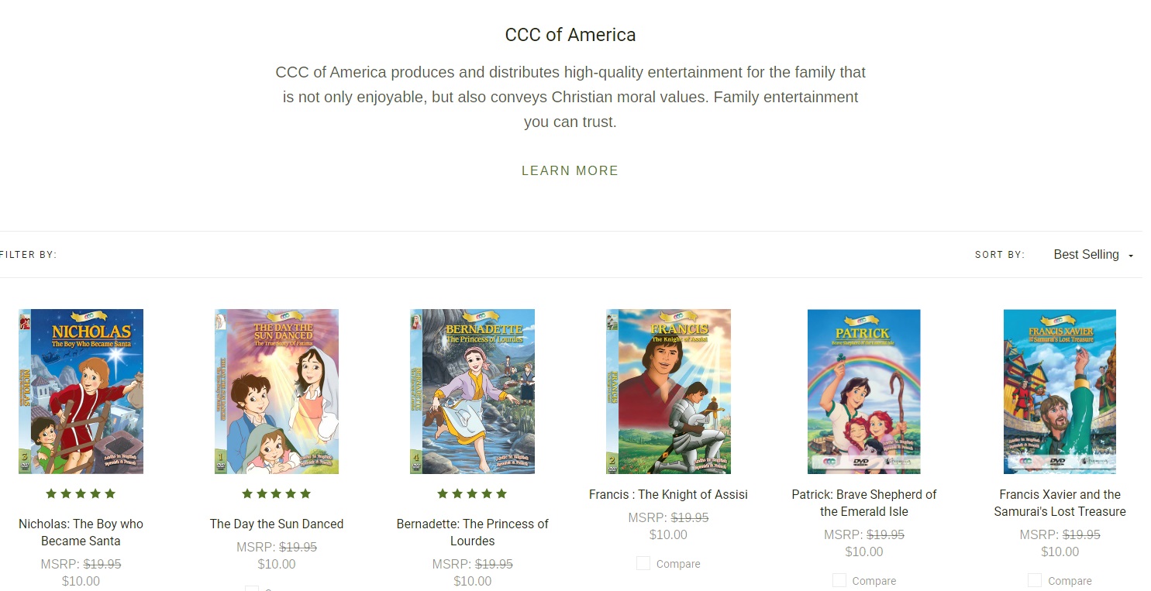Open The Day the Sun Danced title link
The width and height of the screenshot is (1151, 591).
tap(277, 524)
